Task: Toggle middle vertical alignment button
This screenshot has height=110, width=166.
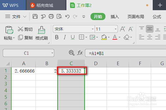Action: [150, 29]
